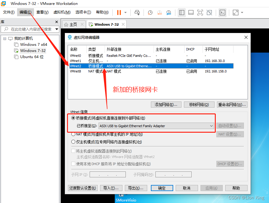269x203 pixels.
Task: Open the 已桥接至 adapter dropdown
Action: (x=156, y=126)
